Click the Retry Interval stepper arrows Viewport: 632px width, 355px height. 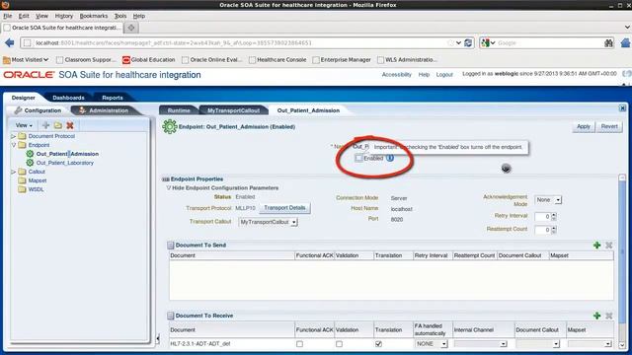(554, 217)
